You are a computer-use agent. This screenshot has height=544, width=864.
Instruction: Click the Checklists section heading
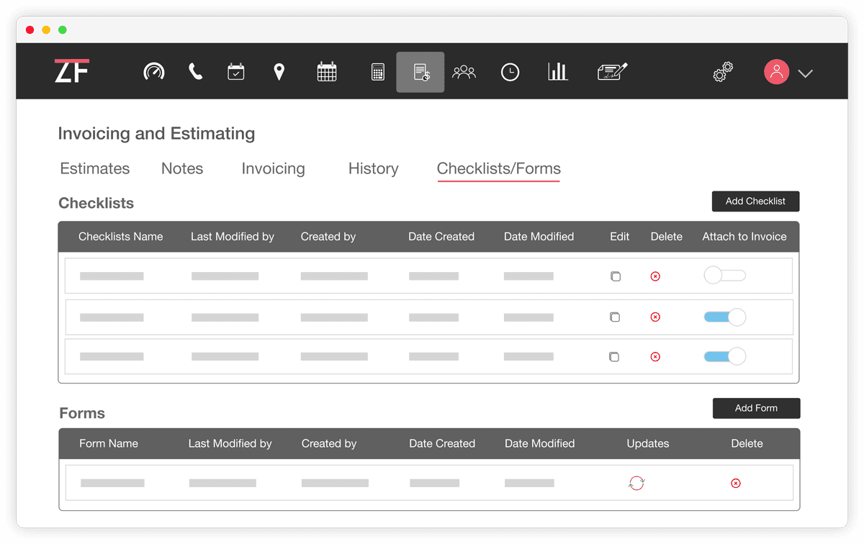pos(96,203)
